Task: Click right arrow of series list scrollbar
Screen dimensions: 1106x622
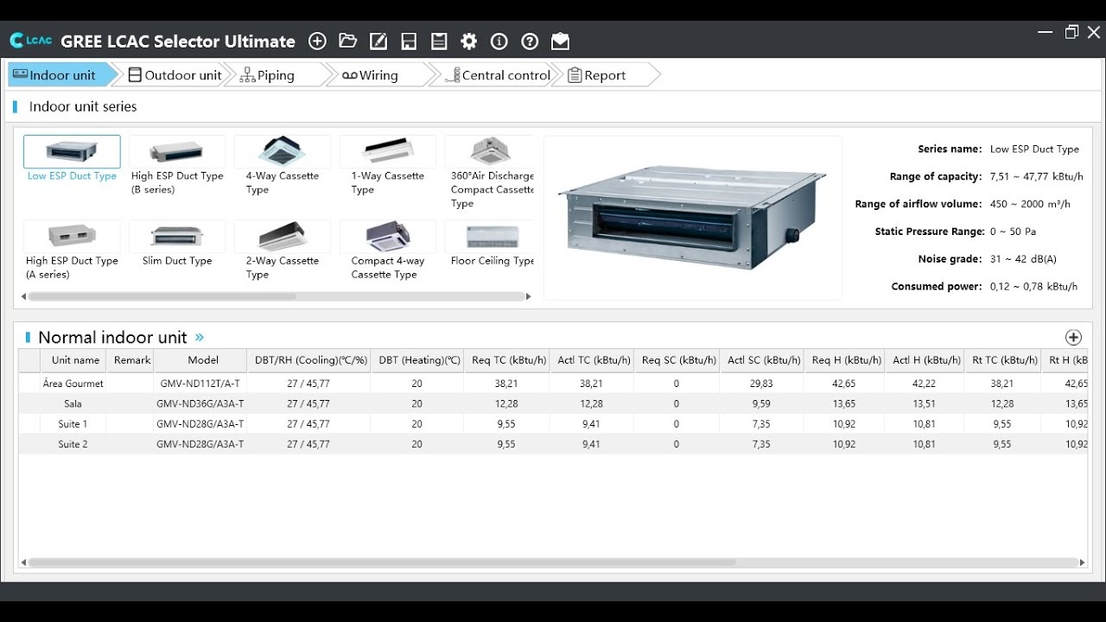Action: pyautogui.click(x=528, y=296)
